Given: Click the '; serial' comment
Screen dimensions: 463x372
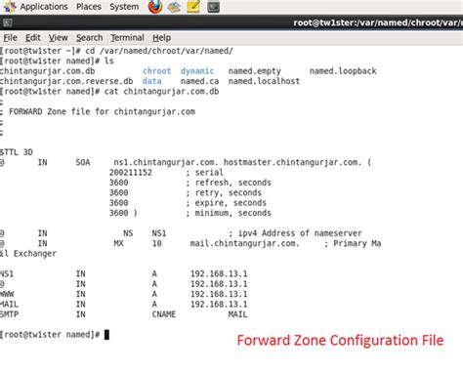Looking at the screenshot, I should click(204, 173).
